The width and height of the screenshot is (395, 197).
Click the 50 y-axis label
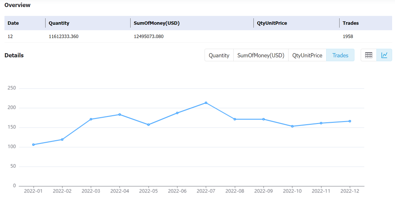pos(13,166)
